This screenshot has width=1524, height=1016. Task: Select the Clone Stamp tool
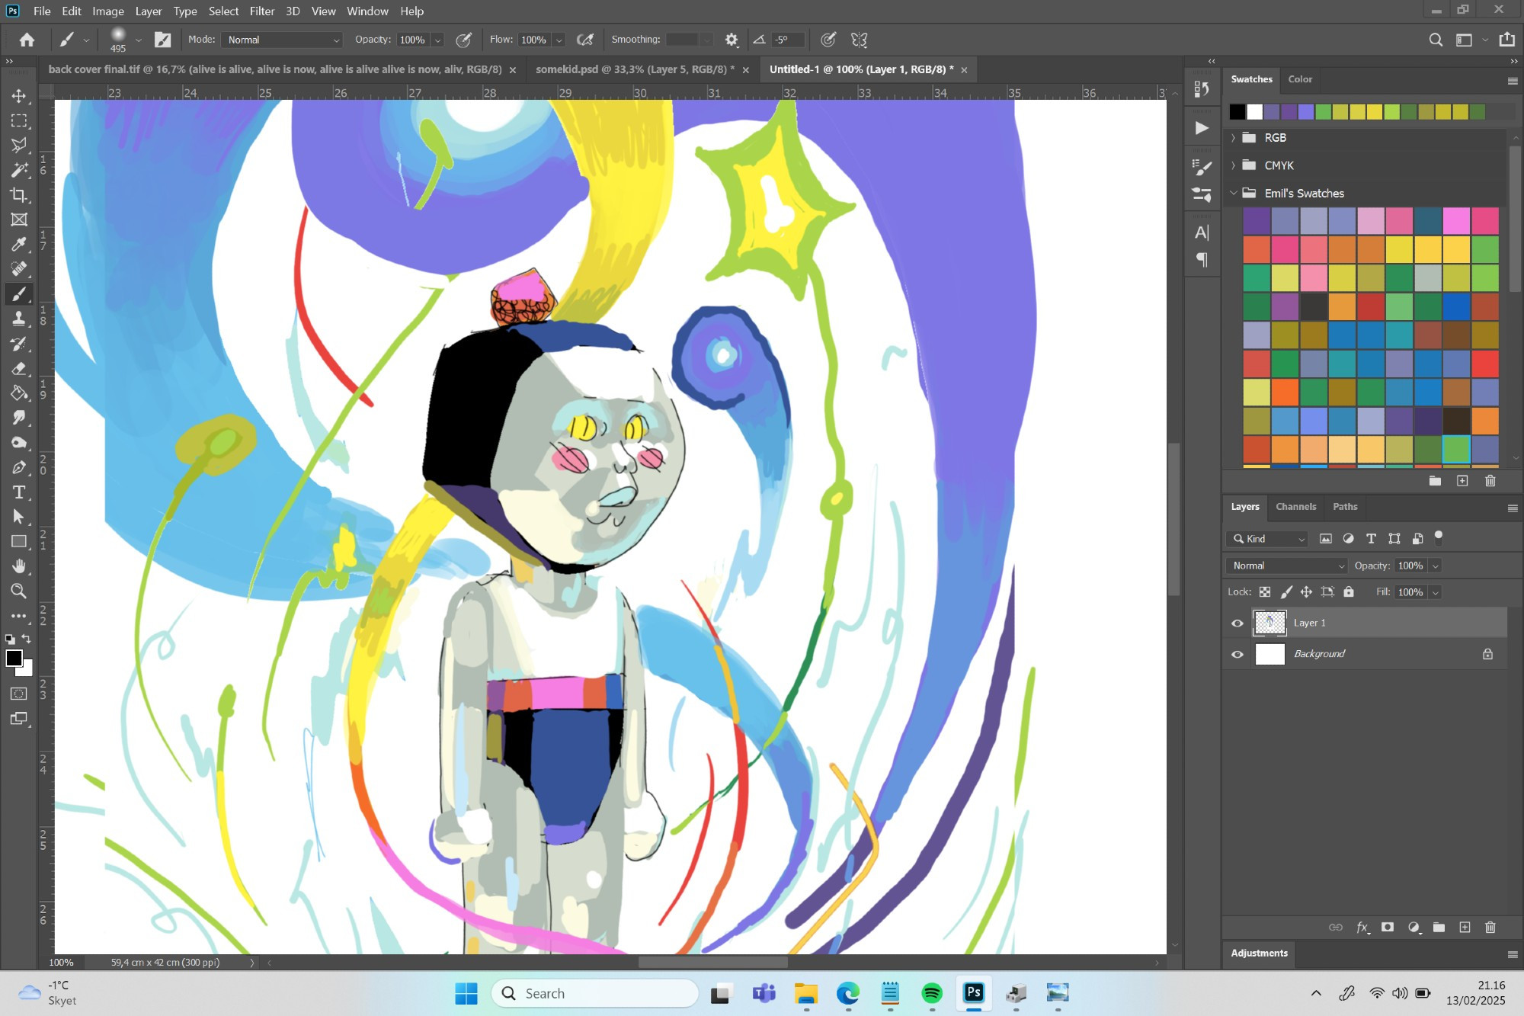point(19,319)
